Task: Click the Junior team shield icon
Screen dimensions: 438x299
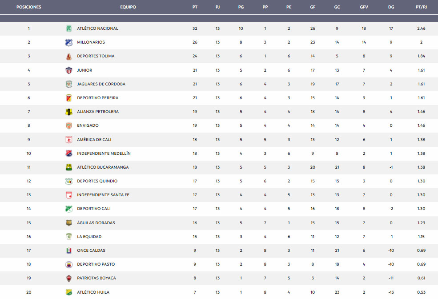Action: pyautogui.click(x=69, y=70)
